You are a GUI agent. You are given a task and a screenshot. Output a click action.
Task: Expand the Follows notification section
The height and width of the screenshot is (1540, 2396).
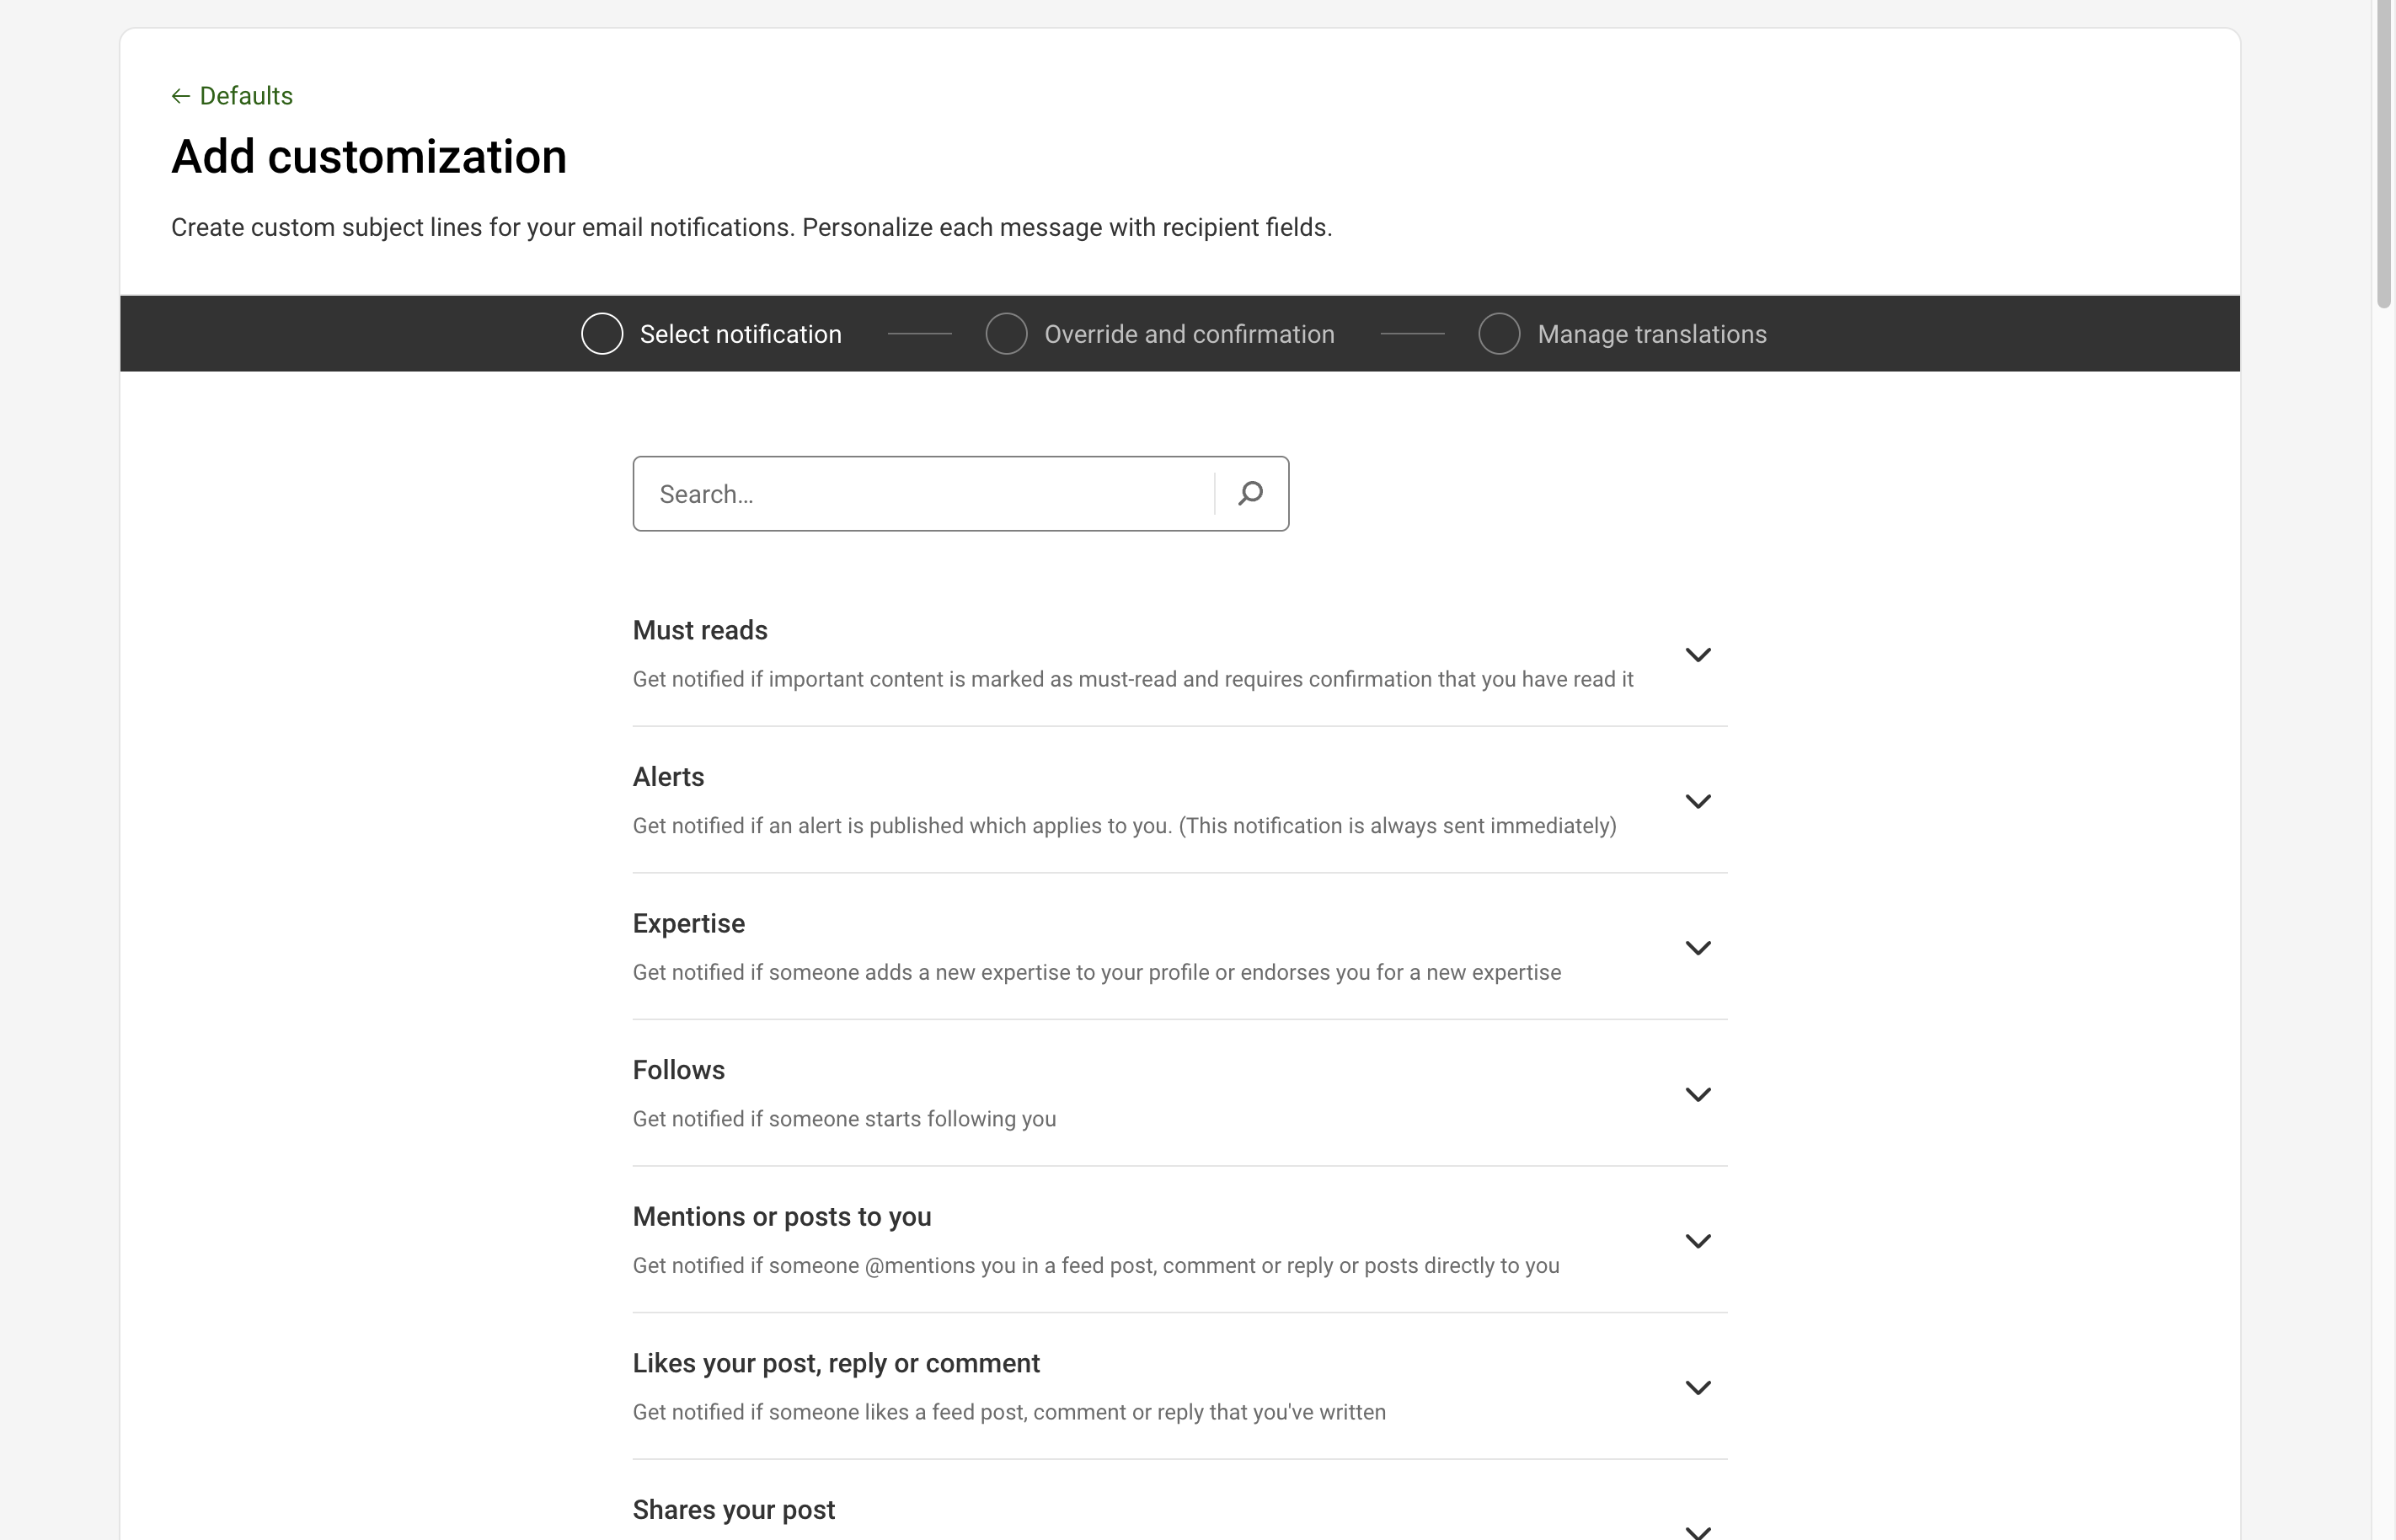coord(1697,1093)
